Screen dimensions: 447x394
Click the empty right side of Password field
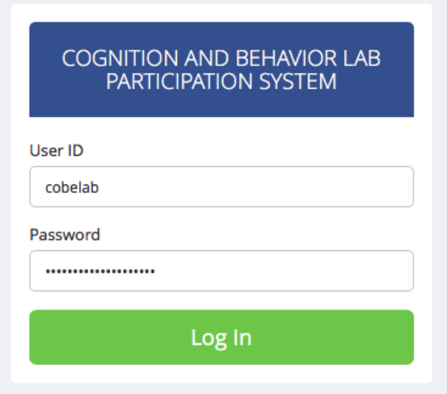click(x=314, y=271)
